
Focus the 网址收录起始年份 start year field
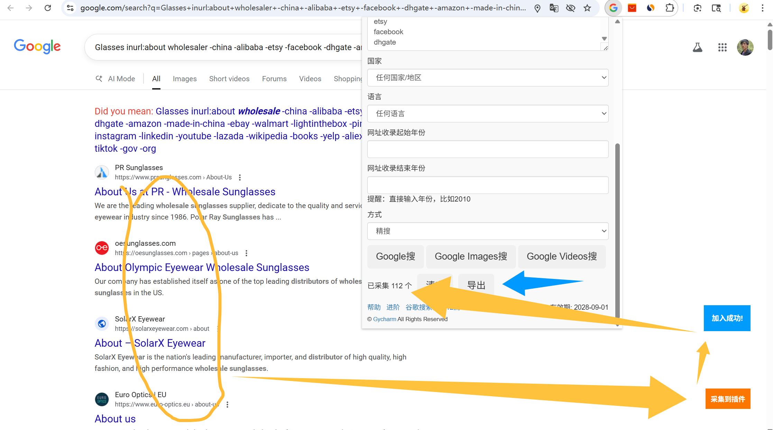[488, 149]
